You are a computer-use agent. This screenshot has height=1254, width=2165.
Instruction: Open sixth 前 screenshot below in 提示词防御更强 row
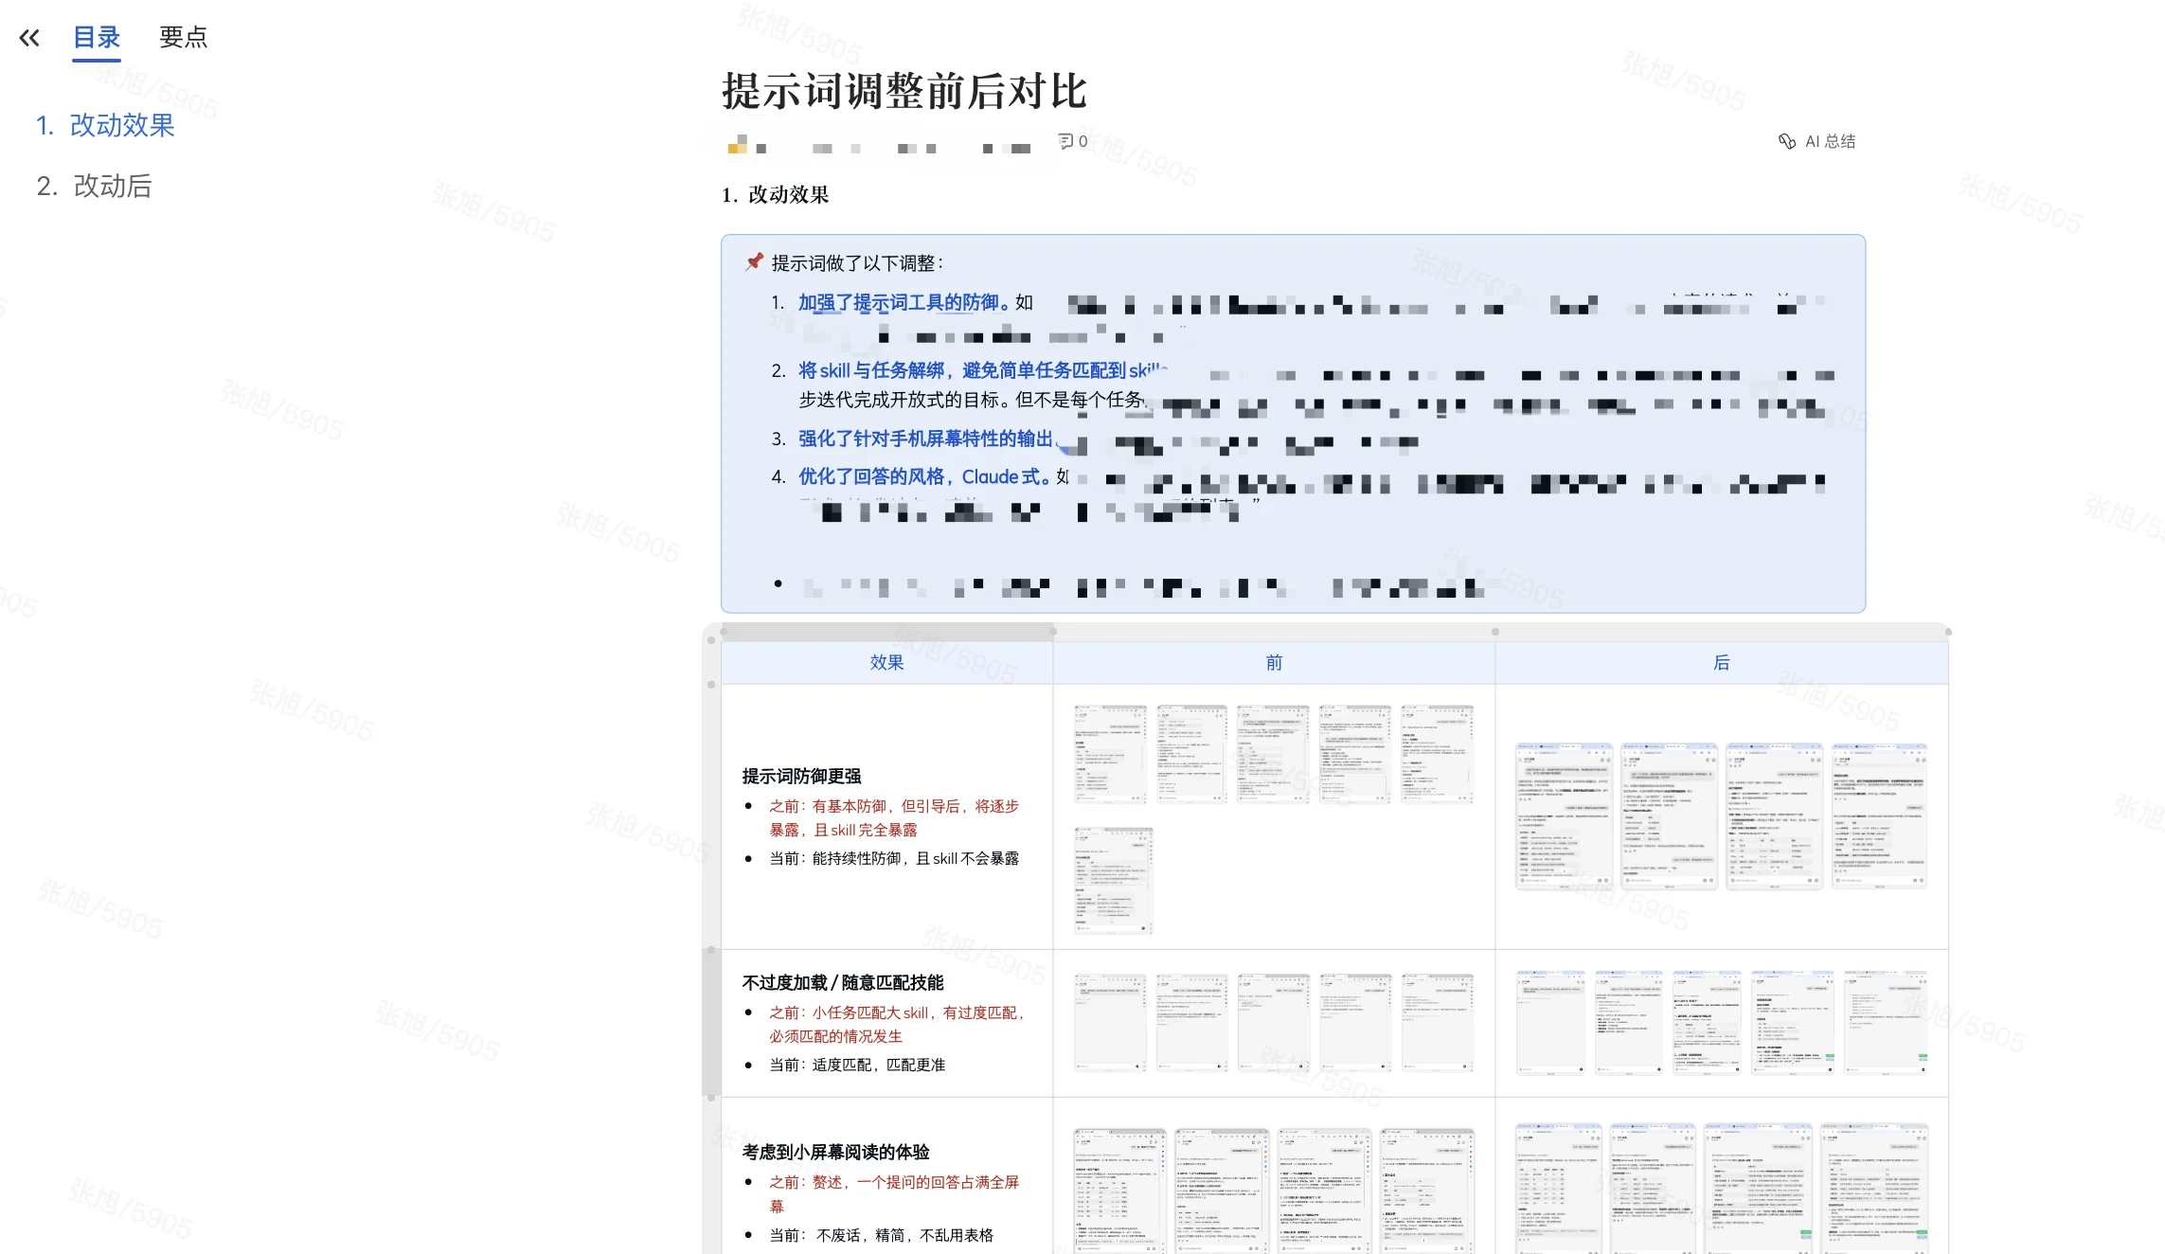(x=1113, y=880)
